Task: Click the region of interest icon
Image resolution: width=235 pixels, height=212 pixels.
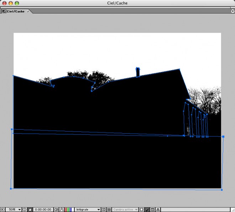Action: [104, 210]
